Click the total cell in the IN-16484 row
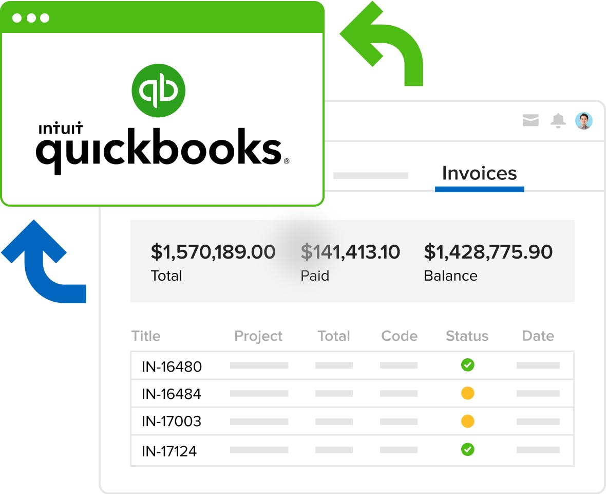The height and width of the screenshot is (494, 606). click(x=334, y=393)
